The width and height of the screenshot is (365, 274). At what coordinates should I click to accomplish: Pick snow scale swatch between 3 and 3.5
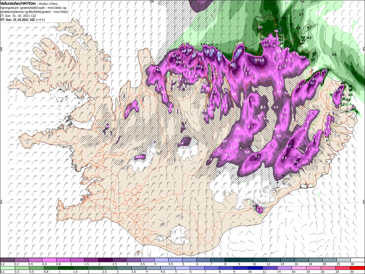click(x=133, y=260)
